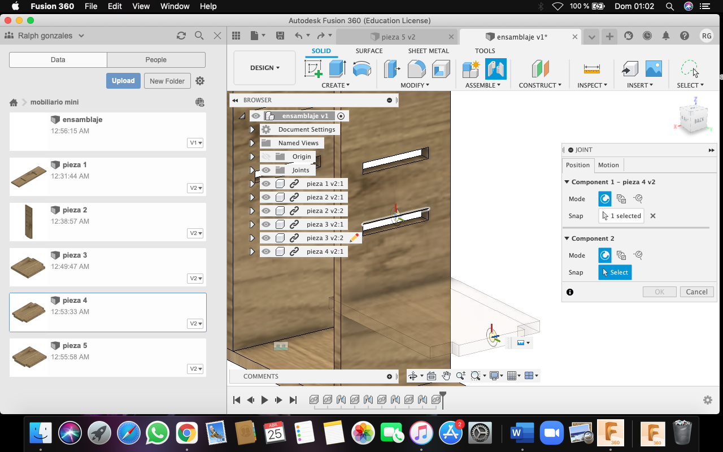Open data panel settings gear
Screen dimensions: 723x452
200,81
